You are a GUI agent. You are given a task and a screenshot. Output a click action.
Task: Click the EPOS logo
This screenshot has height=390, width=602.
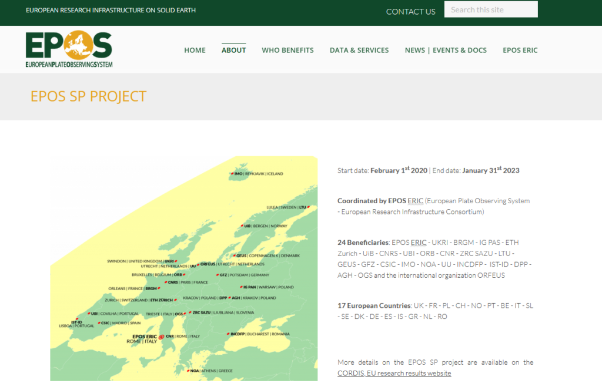(x=69, y=49)
